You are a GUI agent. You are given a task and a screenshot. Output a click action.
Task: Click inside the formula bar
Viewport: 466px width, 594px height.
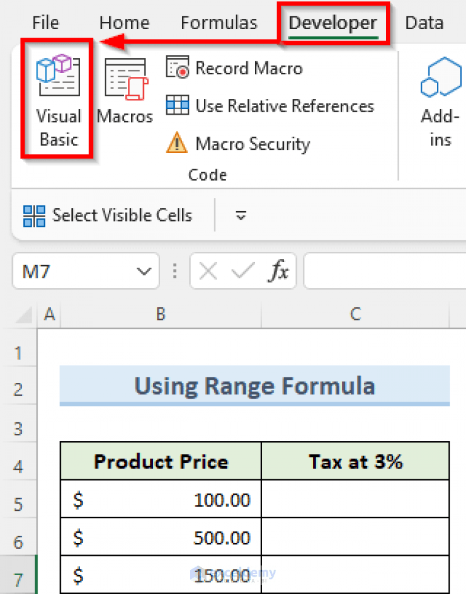(x=382, y=271)
